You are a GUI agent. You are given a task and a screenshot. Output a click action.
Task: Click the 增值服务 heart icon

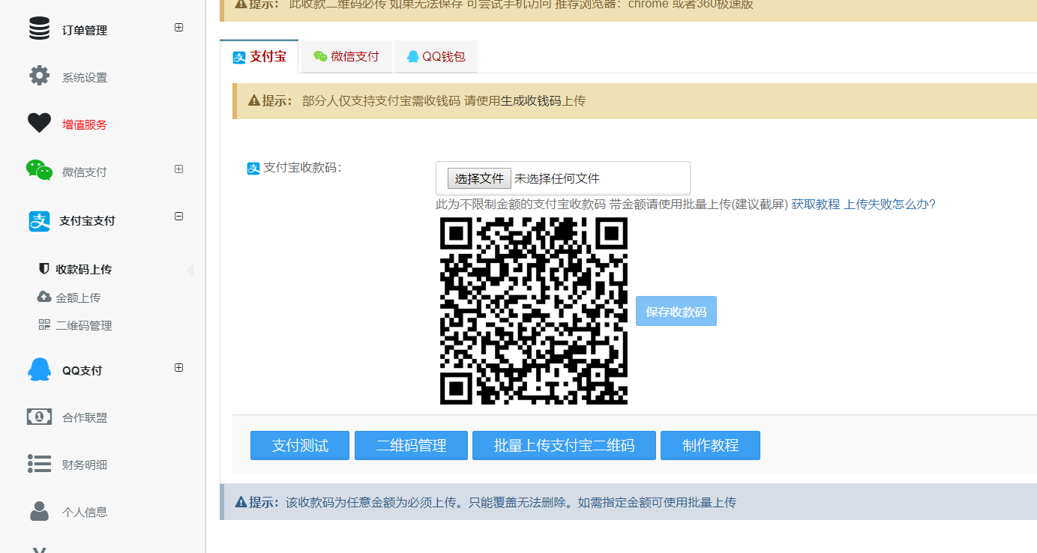point(39,123)
